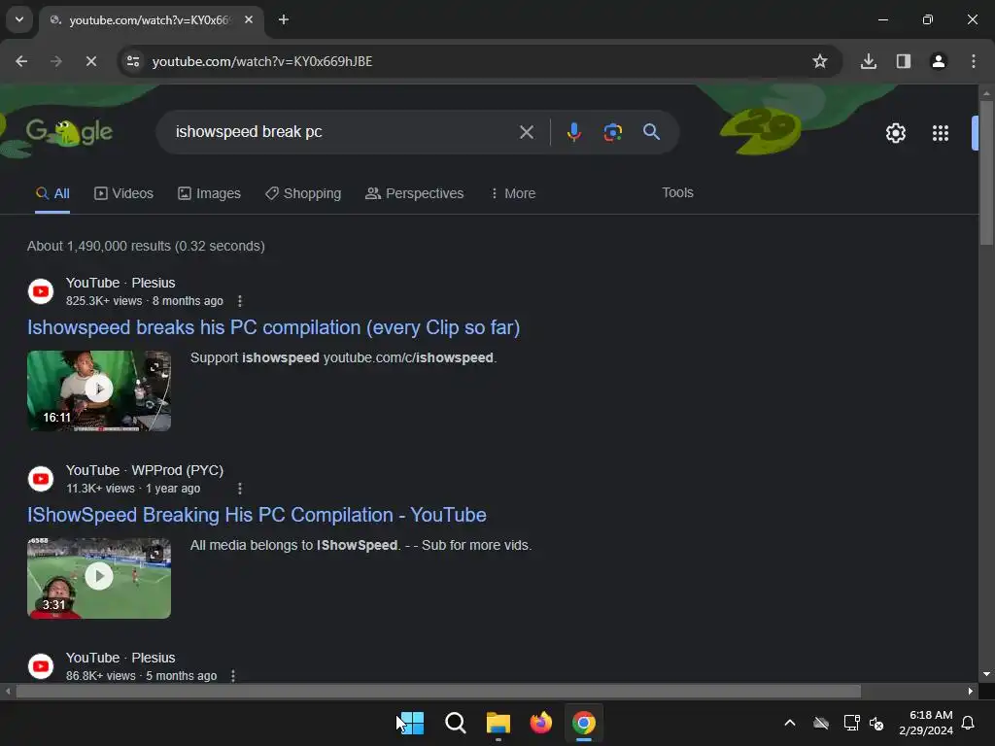995x746 pixels.
Task: Open the tab search dropdown
Action: click(x=19, y=19)
